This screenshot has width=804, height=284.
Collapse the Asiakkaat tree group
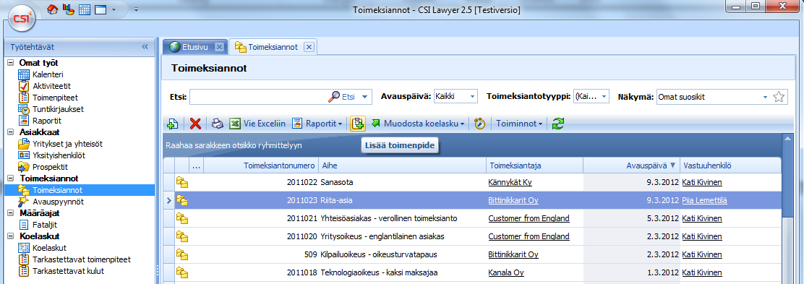pyautogui.click(x=10, y=132)
